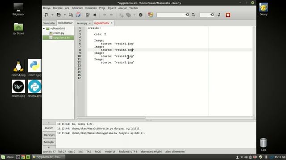Viewport: 286px width, 160px height.
Task: Open the Proje menu
Action: click(102, 8)
